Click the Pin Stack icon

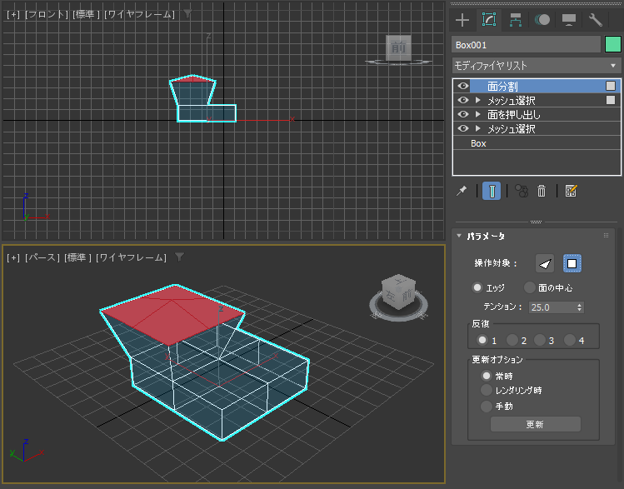[462, 191]
